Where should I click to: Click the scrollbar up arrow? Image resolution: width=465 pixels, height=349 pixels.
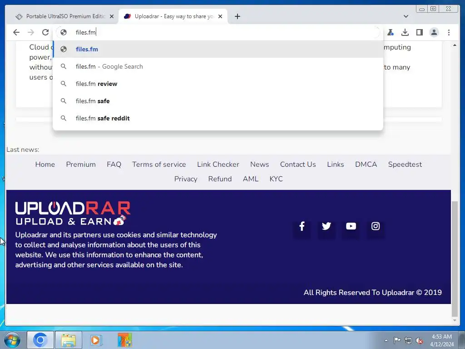[455, 45]
